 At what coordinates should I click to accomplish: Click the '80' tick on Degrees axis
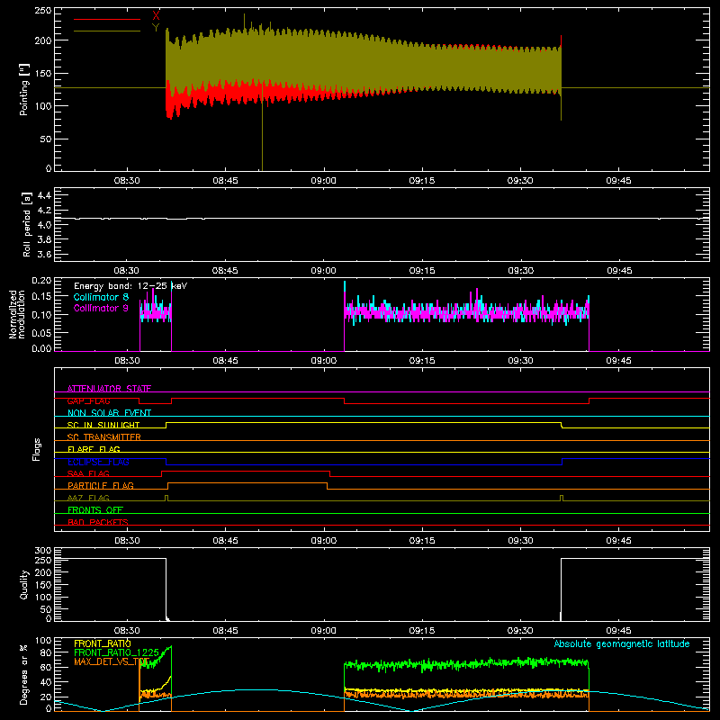click(x=46, y=652)
